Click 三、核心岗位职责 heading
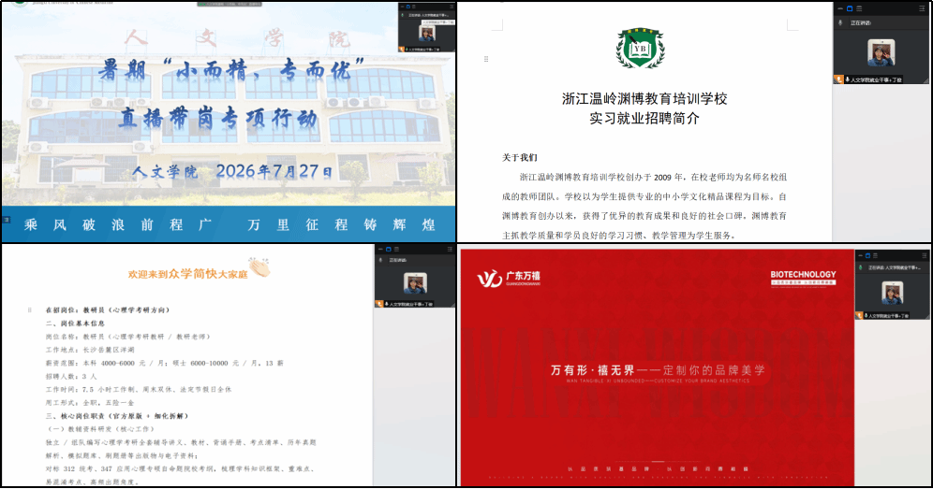This screenshot has width=933, height=489. pos(116,416)
